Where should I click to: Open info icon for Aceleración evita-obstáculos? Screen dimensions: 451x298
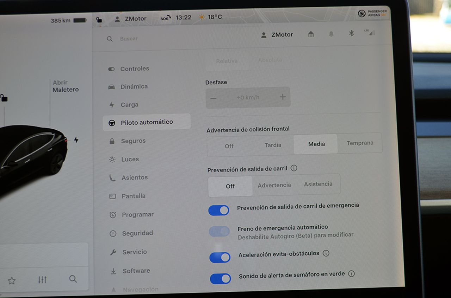tap(326, 253)
